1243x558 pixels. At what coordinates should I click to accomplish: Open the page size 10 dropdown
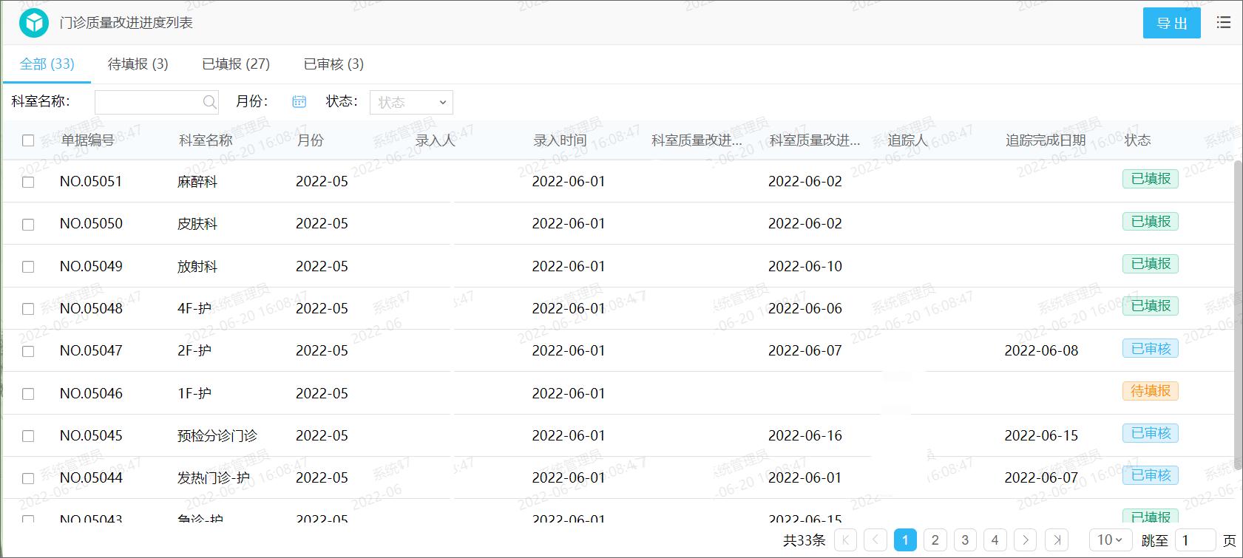pyautogui.click(x=1111, y=540)
